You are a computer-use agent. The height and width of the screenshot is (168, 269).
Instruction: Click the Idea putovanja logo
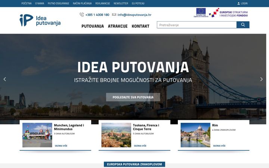pos(40,20)
